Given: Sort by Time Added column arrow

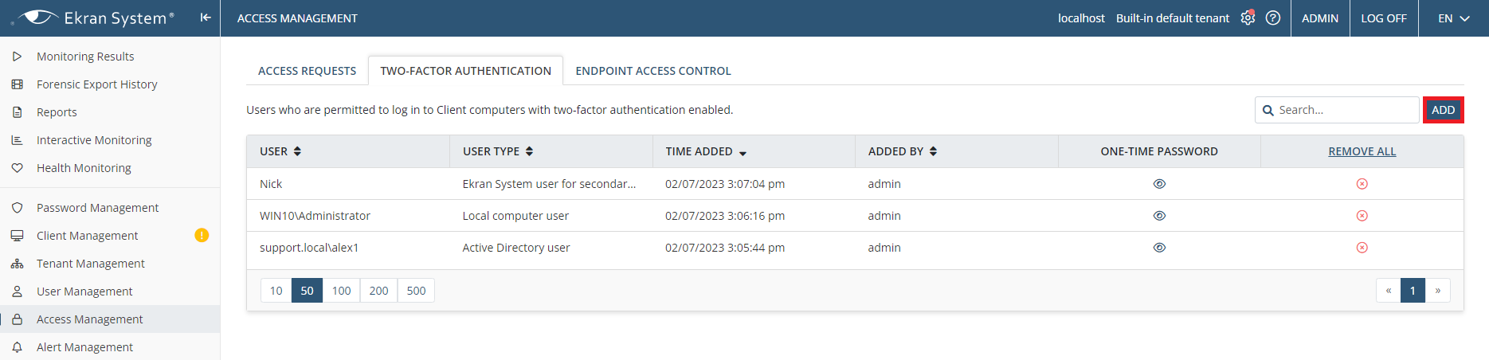Looking at the screenshot, I should pos(743,152).
